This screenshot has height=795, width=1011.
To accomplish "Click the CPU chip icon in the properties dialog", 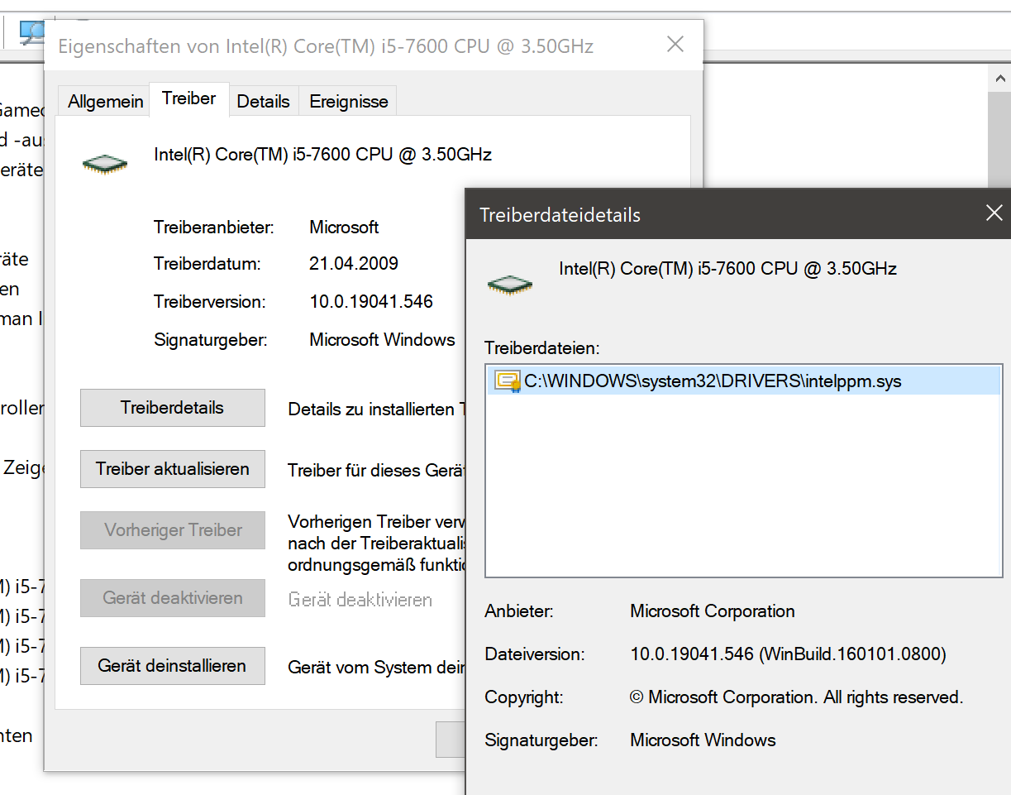I will coord(105,164).
